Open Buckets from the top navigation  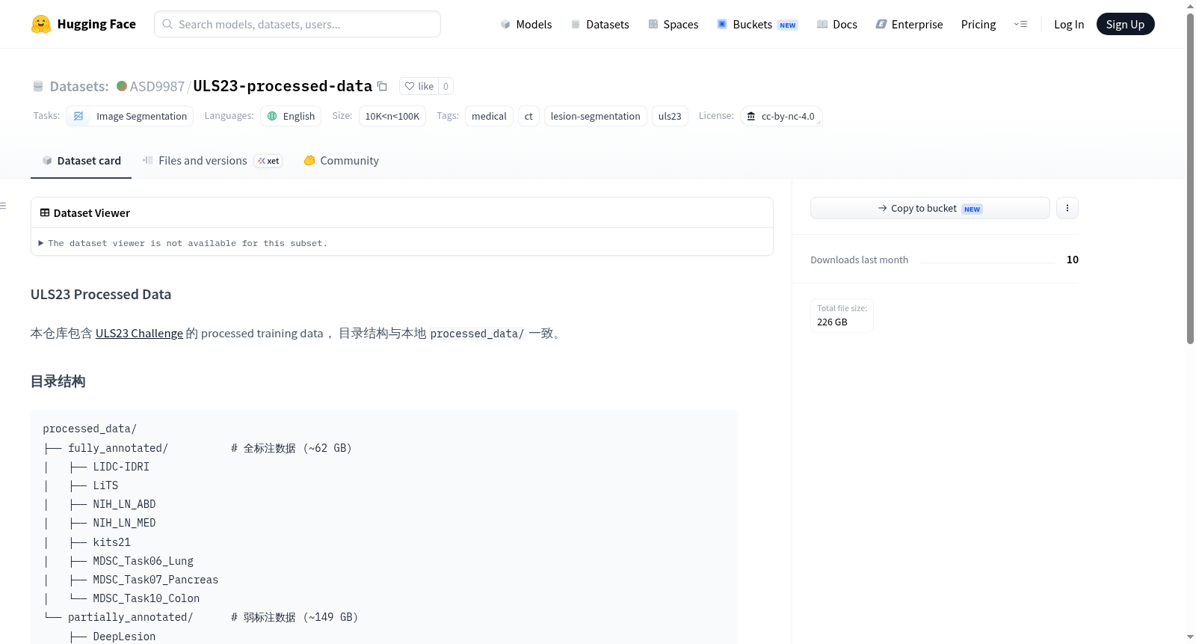click(x=757, y=24)
